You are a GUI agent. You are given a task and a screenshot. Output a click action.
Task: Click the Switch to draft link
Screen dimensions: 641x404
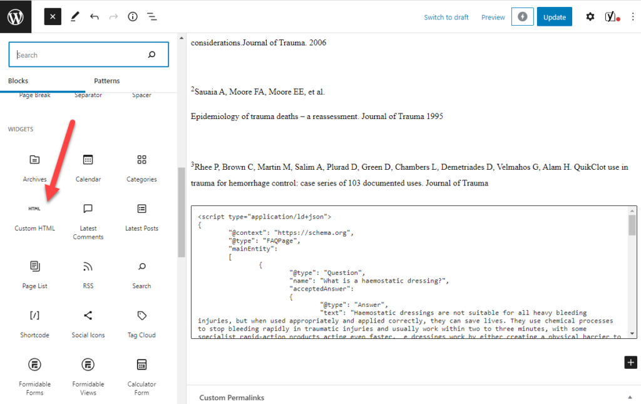click(446, 18)
